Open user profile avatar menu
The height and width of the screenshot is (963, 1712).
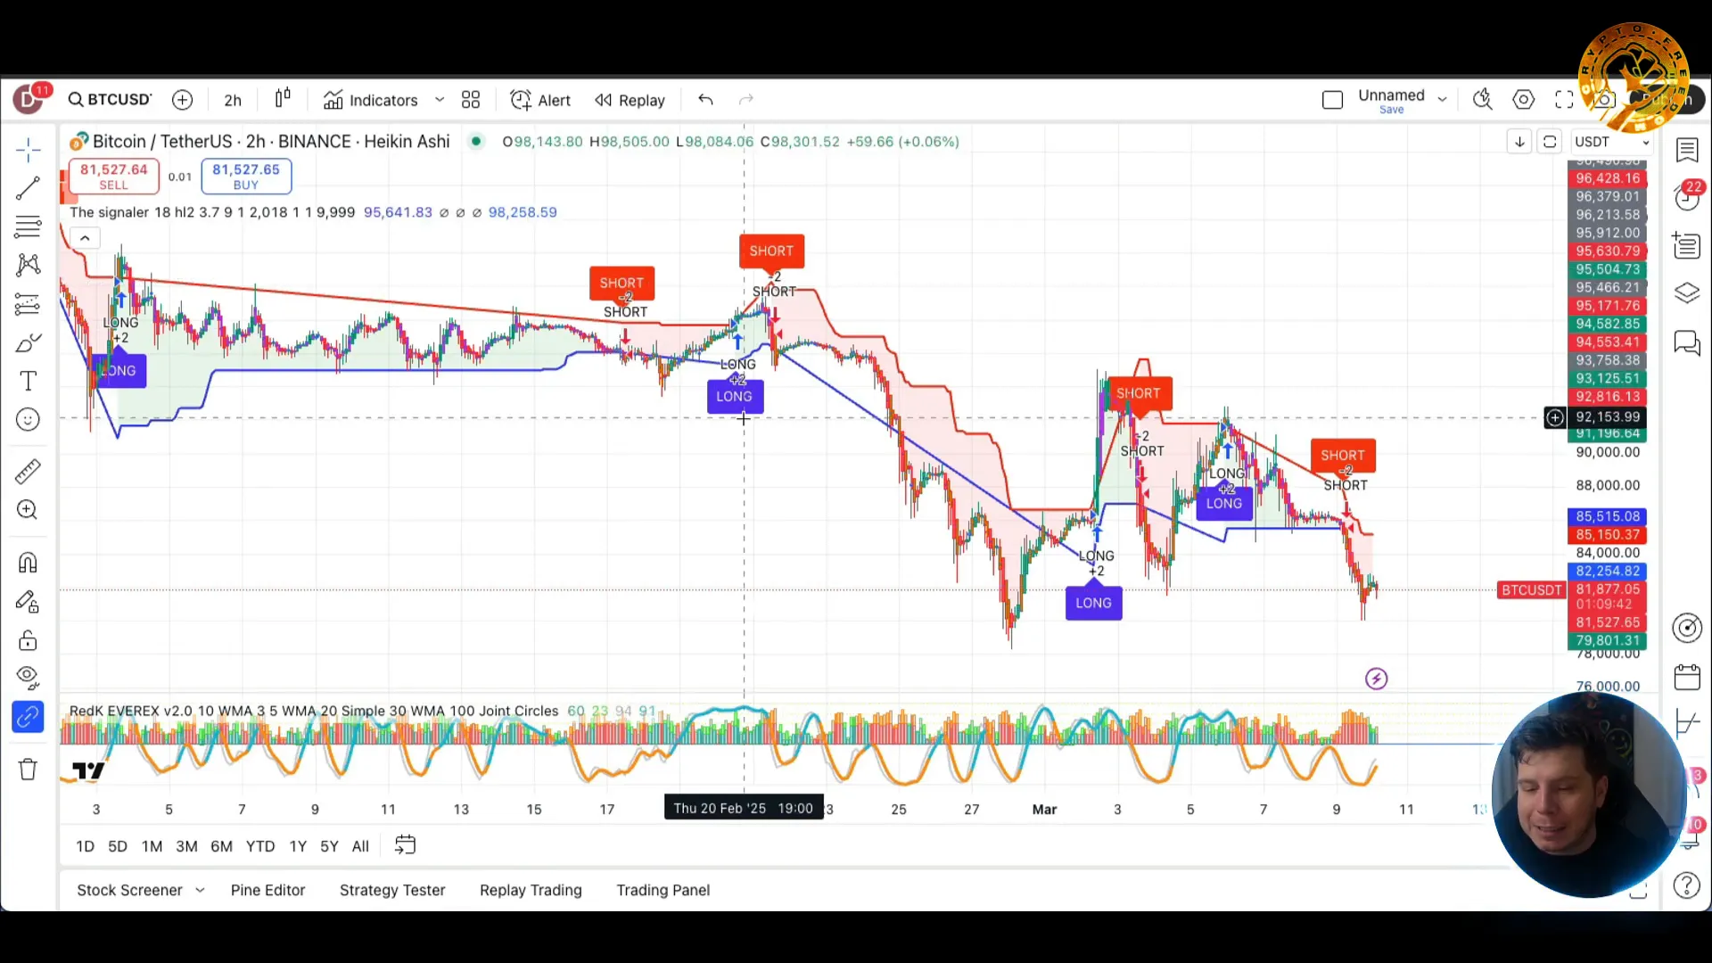click(28, 99)
